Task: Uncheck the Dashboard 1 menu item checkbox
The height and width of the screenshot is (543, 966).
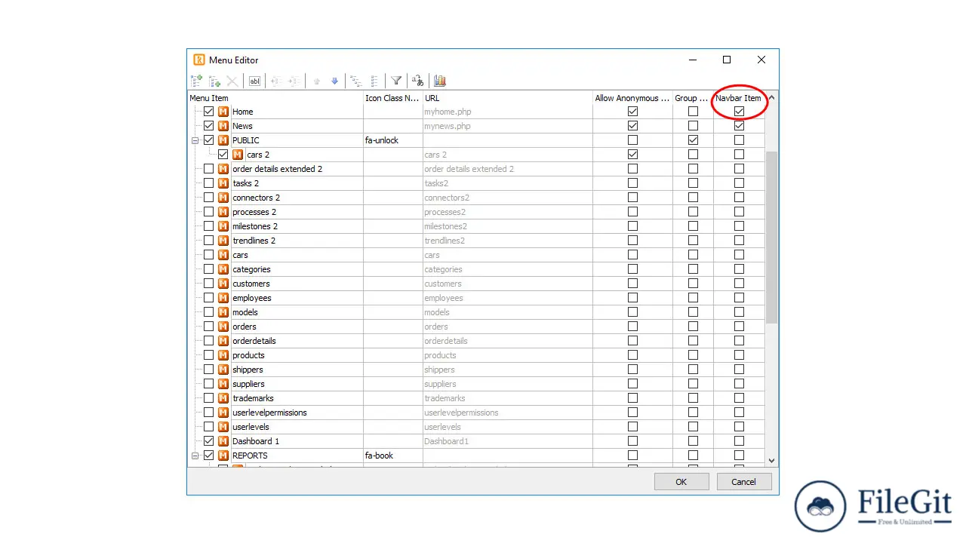Action: (x=209, y=441)
